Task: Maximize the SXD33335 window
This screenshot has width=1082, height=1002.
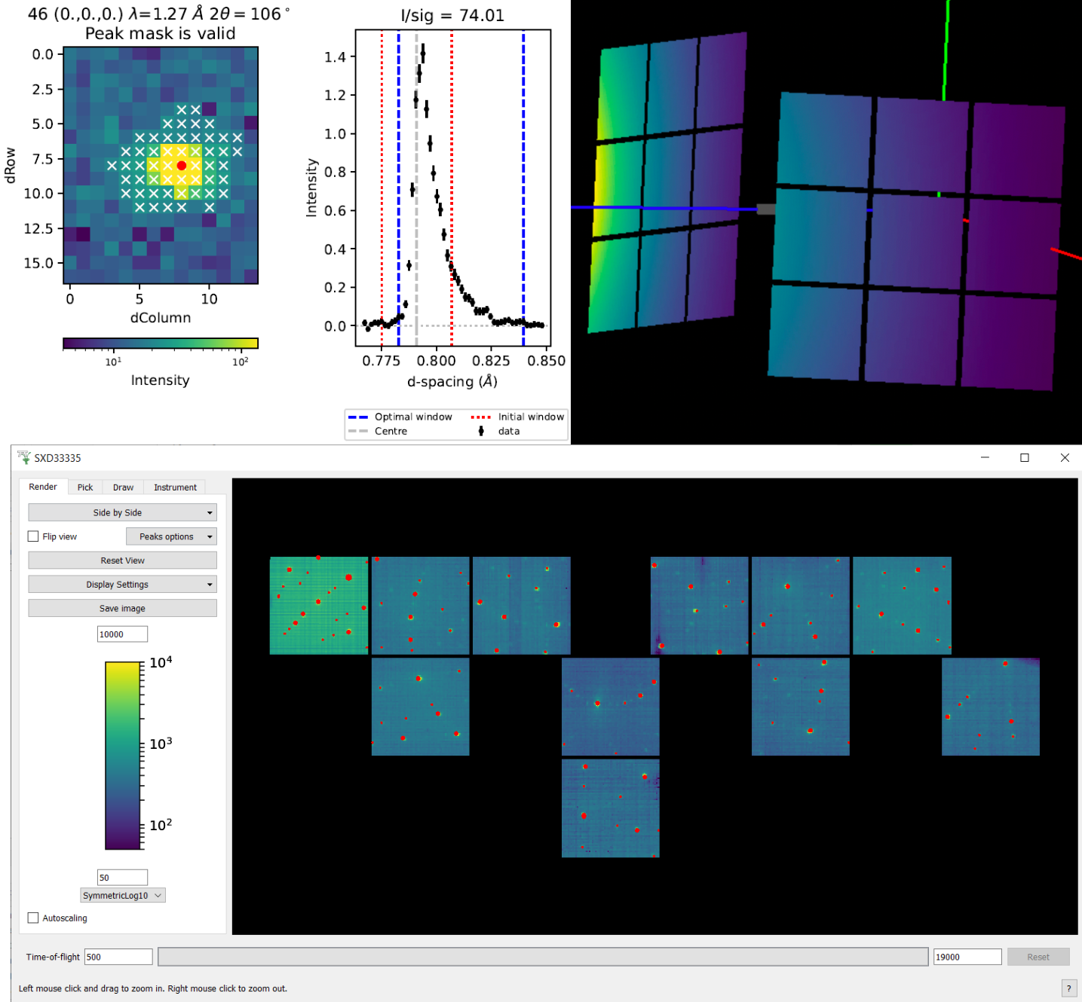Action: tap(1025, 457)
